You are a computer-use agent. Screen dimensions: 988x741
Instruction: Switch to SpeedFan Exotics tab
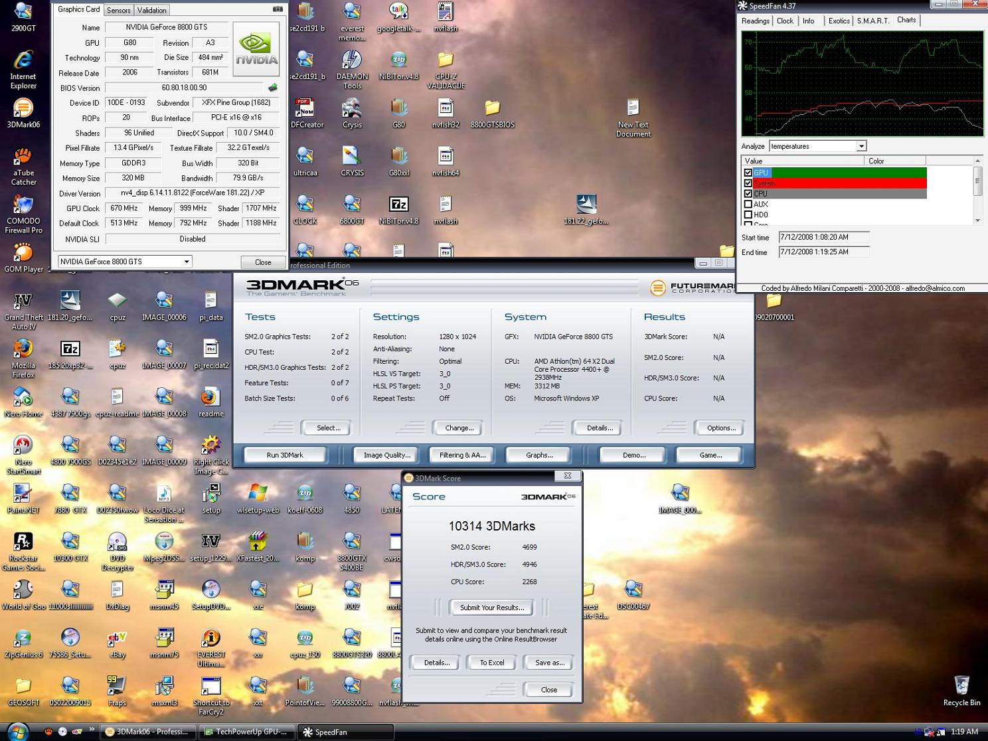839,21
